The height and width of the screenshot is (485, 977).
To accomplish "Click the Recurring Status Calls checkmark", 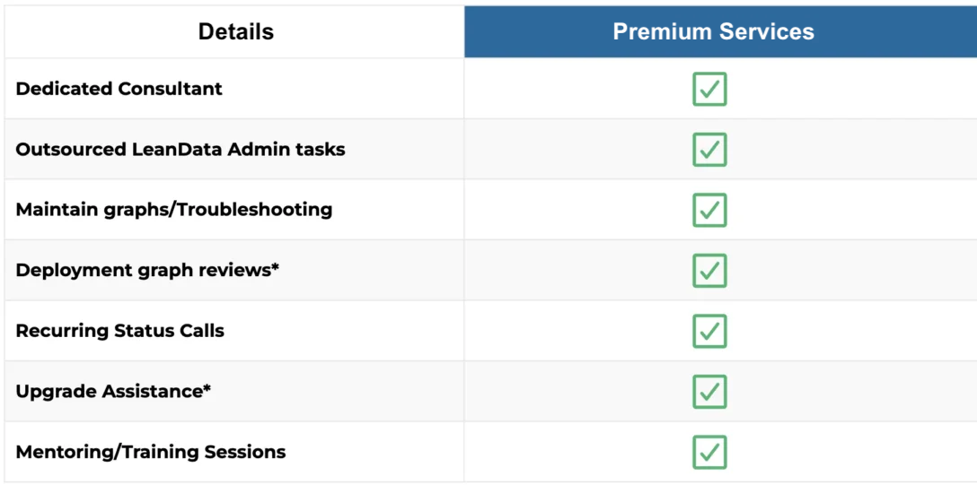I will (x=709, y=331).
